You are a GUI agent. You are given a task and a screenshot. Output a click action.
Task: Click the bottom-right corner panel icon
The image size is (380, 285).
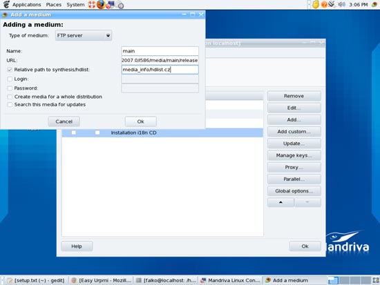click(376, 280)
